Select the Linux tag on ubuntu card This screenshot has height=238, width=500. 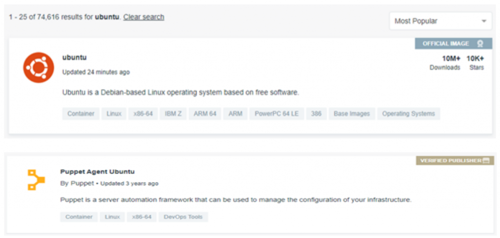[x=114, y=114]
